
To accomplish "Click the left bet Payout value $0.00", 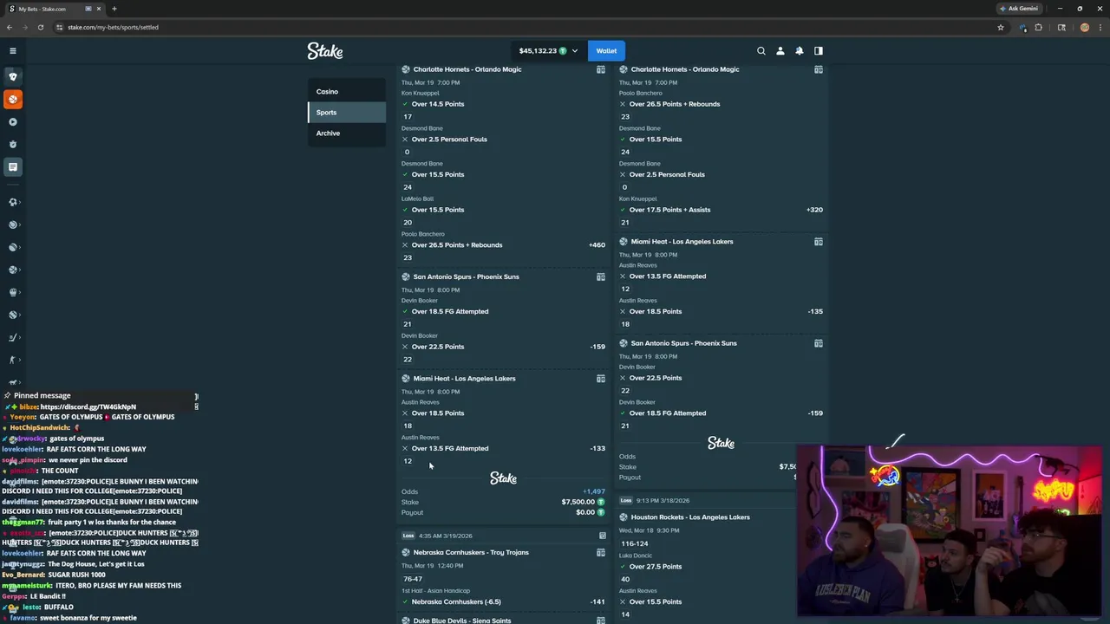I will tap(585, 512).
